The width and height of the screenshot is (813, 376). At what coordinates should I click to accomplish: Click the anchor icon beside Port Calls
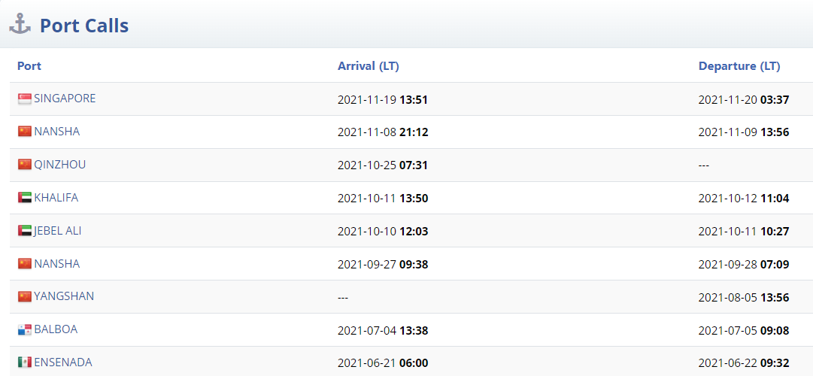coord(20,24)
